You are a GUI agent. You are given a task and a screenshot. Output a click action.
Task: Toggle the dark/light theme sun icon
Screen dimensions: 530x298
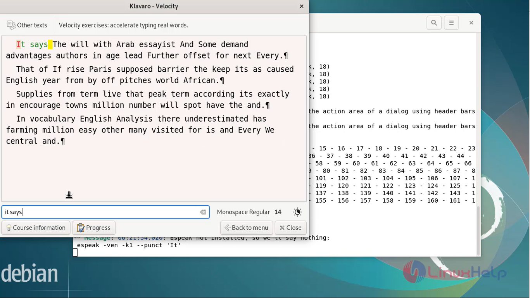[x=297, y=212]
